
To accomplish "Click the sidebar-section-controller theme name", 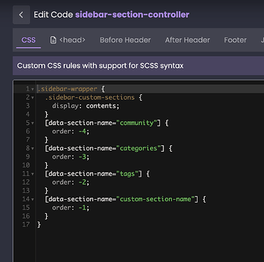I will point(132,15).
